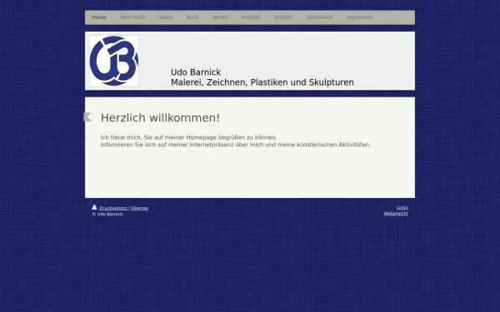Go to the Über mich page
Image resolution: width=500 pixels, height=312 pixels.
pos(132,17)
